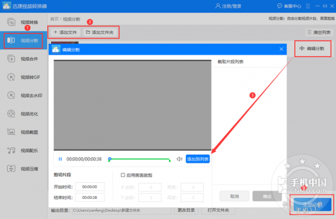Viewport: 336px width, 219px height.
Task: Click the 添加文件 button
Action: pos(65,32)
